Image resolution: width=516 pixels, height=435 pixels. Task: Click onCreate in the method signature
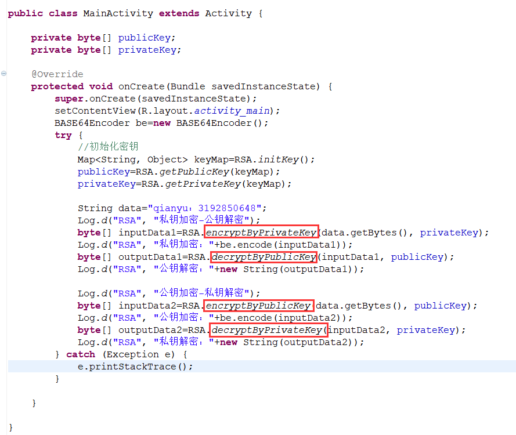pyautogui.click(x=141, y=86)
